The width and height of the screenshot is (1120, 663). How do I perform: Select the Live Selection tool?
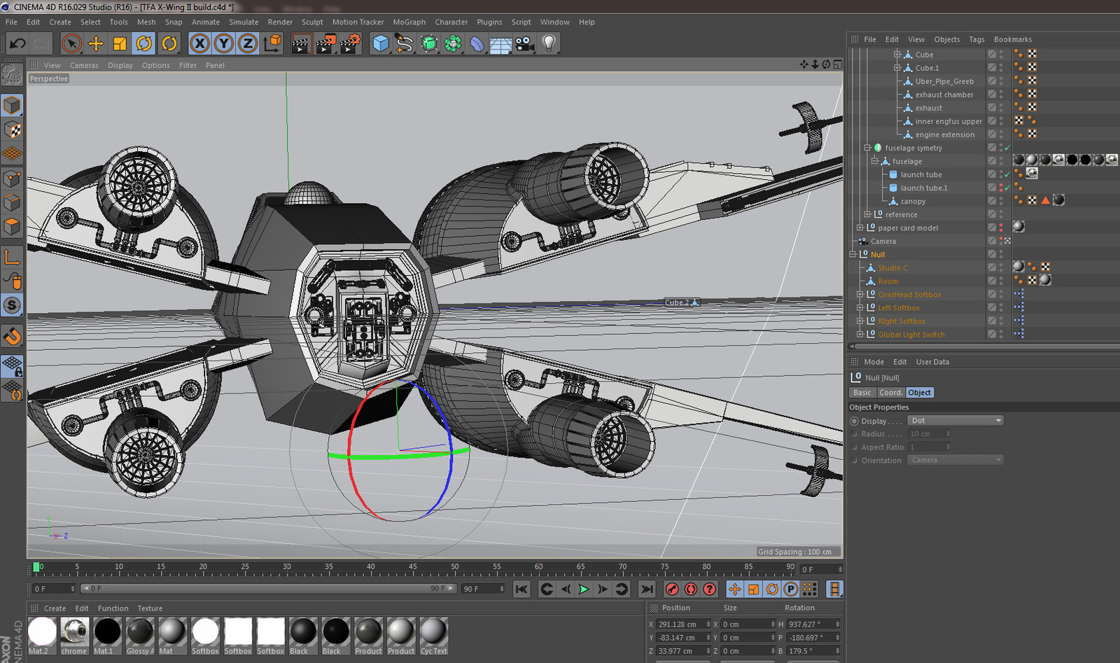pyautogui.click(x=71, y=43)
